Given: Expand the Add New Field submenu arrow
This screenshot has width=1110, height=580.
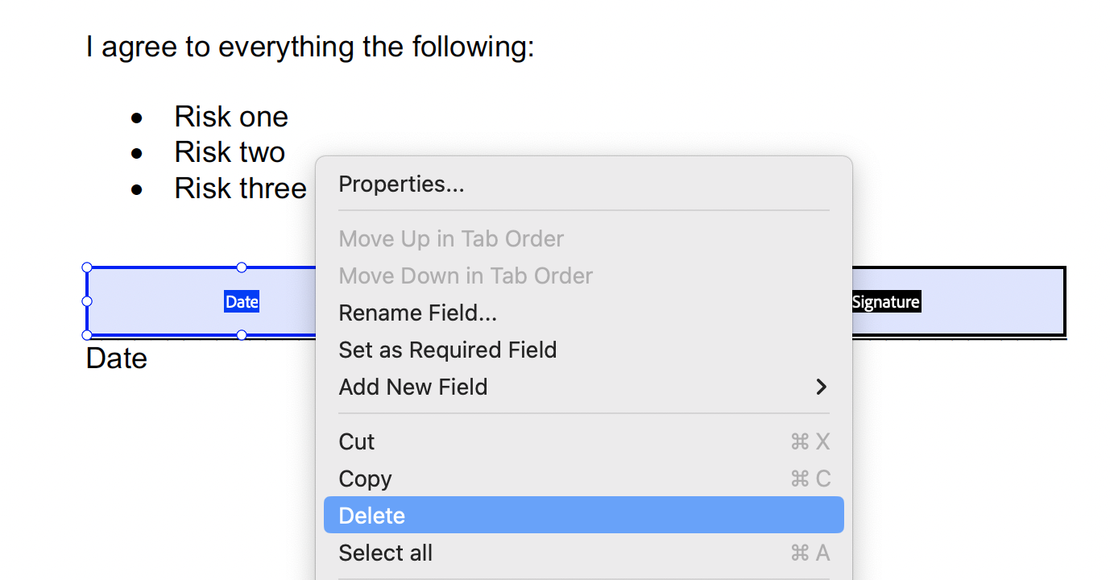Looking at the screenshot, I should pyautogui.click(x=821, y=387).
